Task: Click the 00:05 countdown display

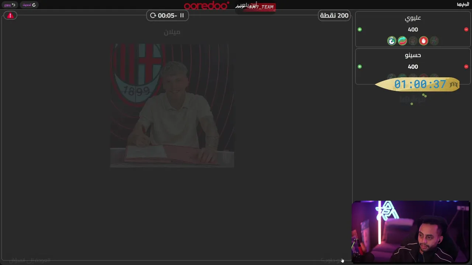Action: pos(167,15)
